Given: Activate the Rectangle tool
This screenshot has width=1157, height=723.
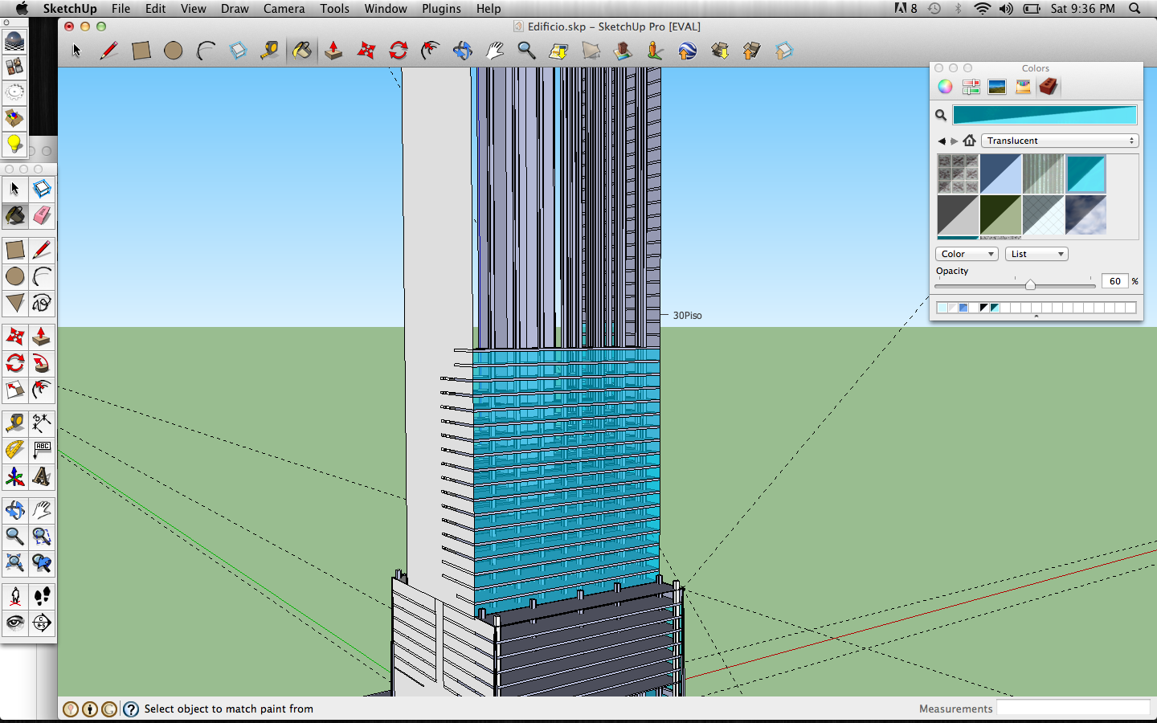Looking at the screenshot, I should (x=14, y=251).
